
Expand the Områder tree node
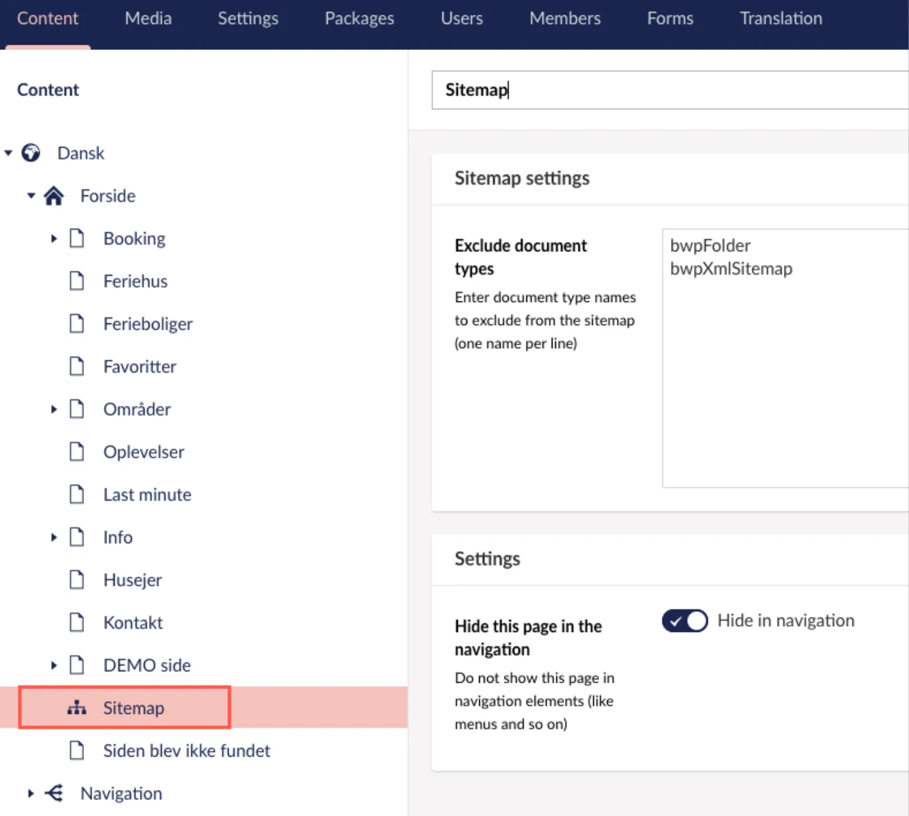[x=54, y=409]
